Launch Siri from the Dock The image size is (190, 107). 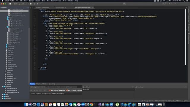pyautogui.click(x=30, y=104)
